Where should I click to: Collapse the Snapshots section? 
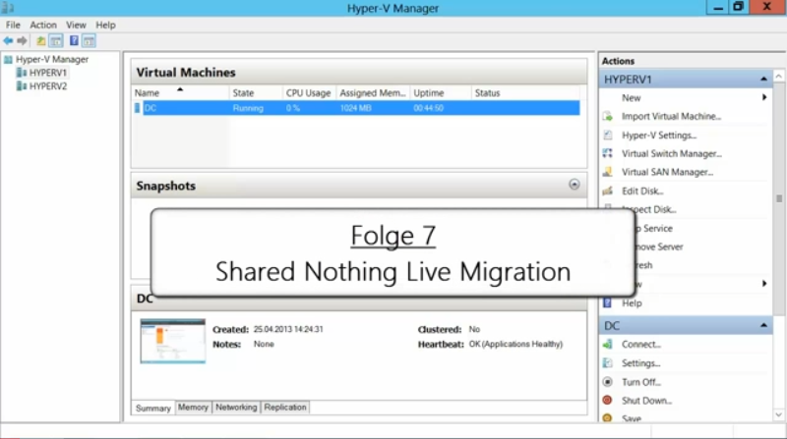(575, 185)
